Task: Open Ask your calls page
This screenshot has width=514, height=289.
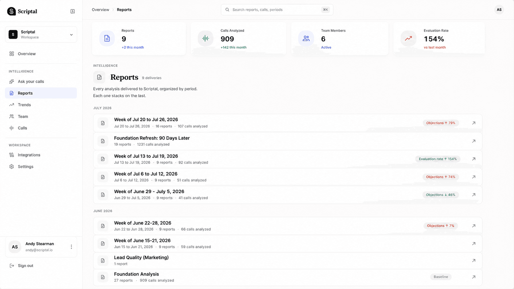Action: click(x=41, y=81)
